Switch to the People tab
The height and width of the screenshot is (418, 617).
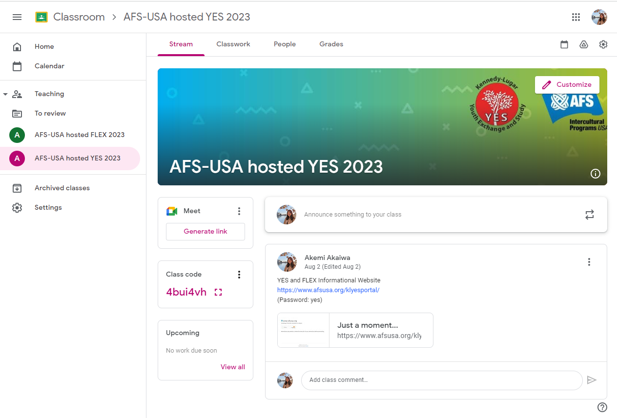[285, 44]
